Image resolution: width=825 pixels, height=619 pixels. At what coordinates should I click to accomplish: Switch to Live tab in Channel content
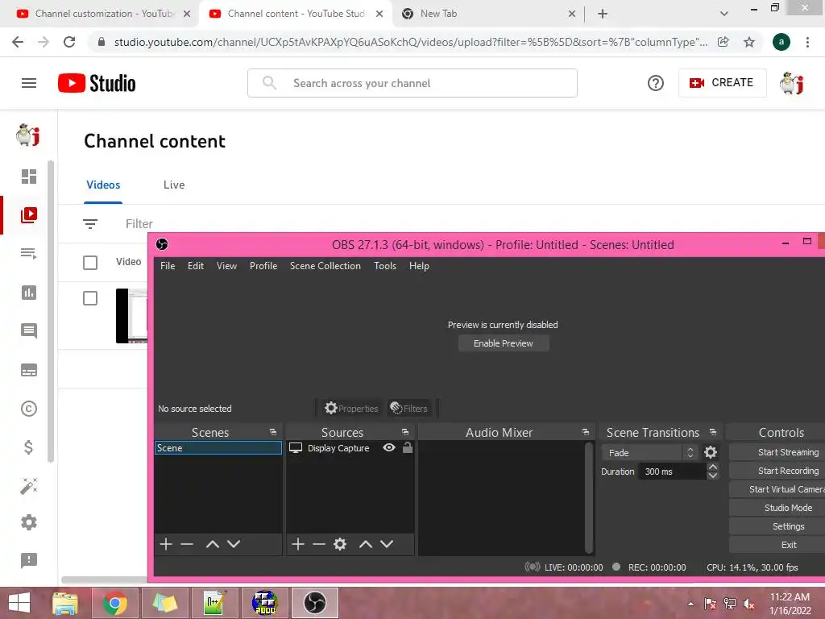coord(174,185)
